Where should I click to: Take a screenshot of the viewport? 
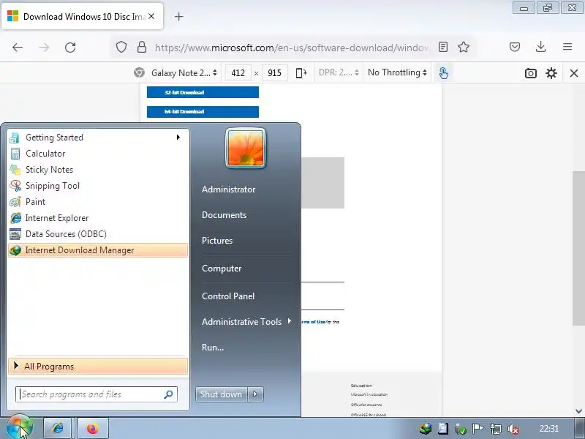(x=531, y=73)
